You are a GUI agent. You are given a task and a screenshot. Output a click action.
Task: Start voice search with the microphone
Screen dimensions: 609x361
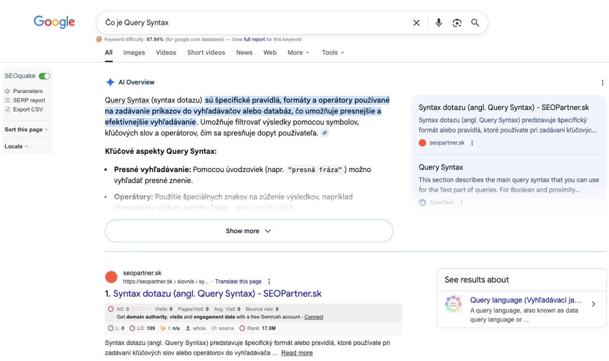(438, 23)
